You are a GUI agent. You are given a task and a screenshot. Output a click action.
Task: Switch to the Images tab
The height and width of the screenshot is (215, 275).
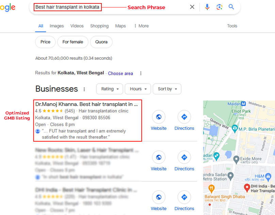coord(56,26)
